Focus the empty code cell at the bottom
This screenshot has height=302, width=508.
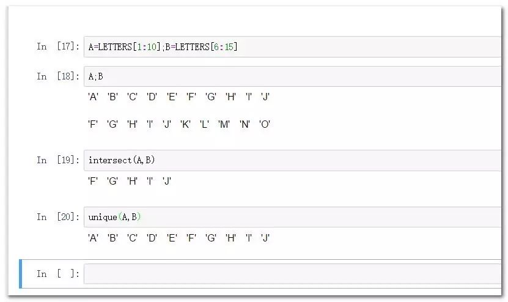(x=293, y=274)
